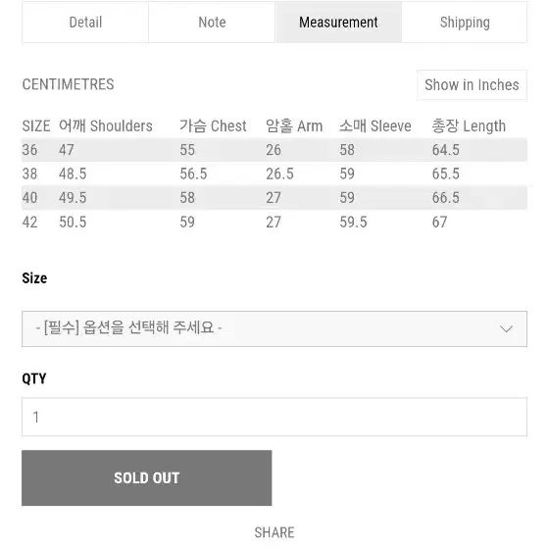This screenshot has width=548, height=548.
Task: Click the Show in Inches button
Action: pyautogui.click(x=472, y=85)
